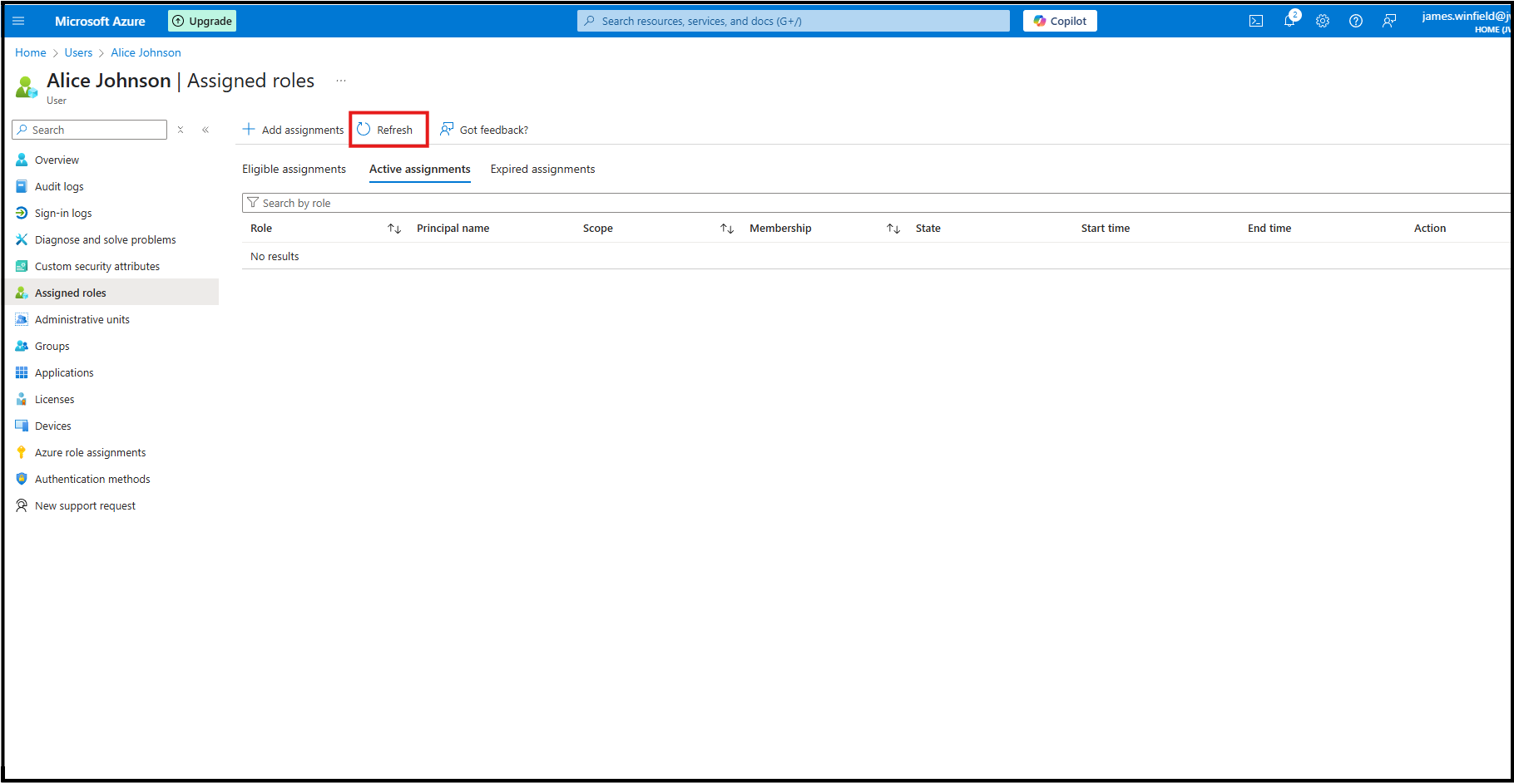Image resolution: width=1514 pixels, height=783 pixels.
Task: Click the Action column header
Action: 1430,229
